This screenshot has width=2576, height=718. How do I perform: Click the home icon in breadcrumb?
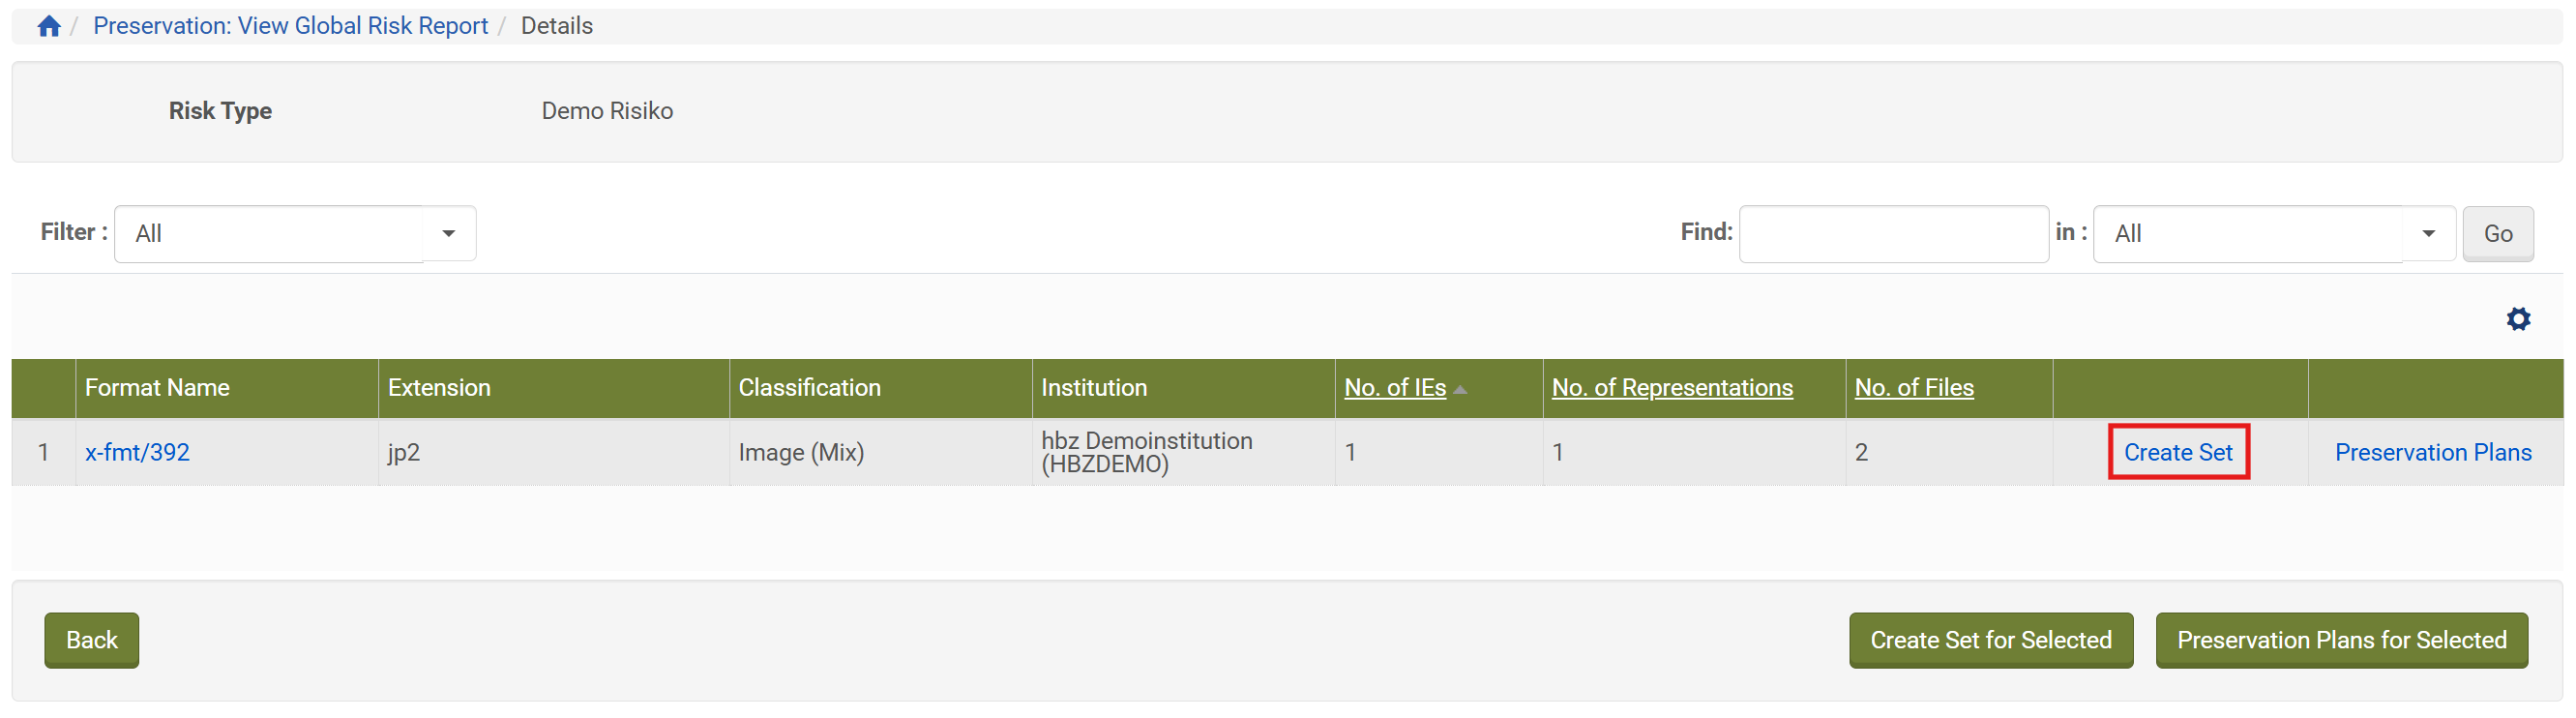tap(49, 26)
